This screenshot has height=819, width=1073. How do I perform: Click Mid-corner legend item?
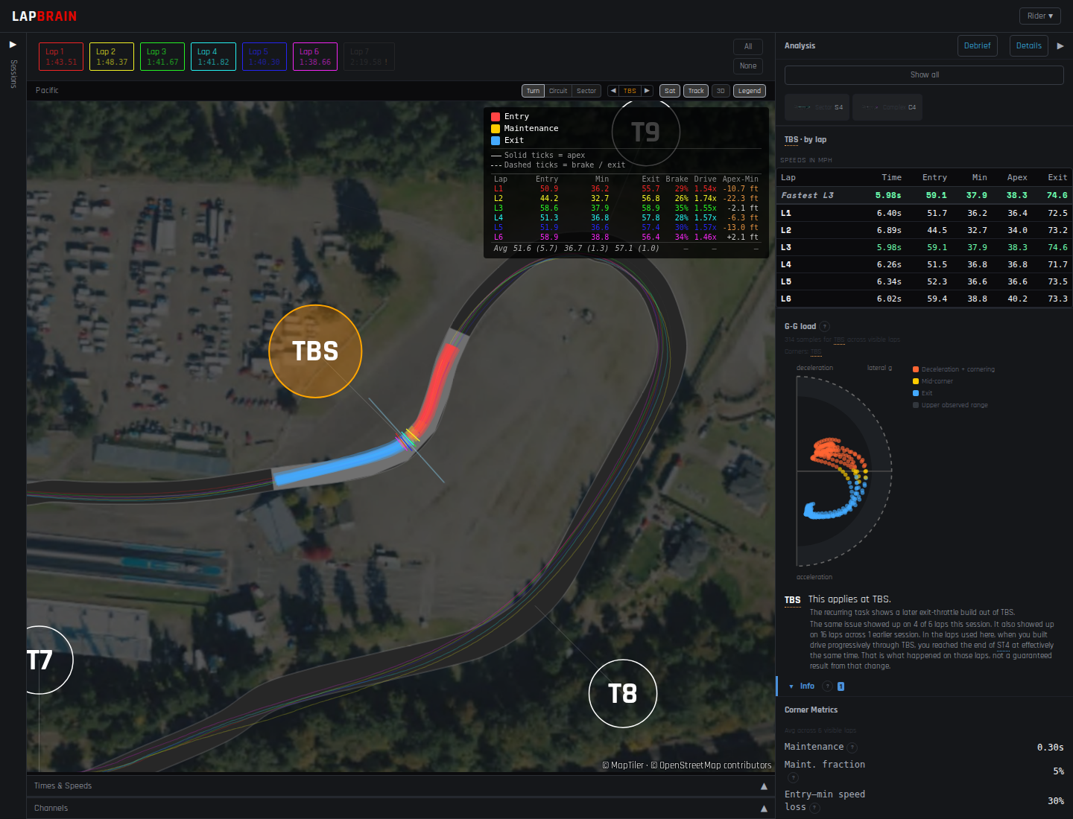point(933,381)
